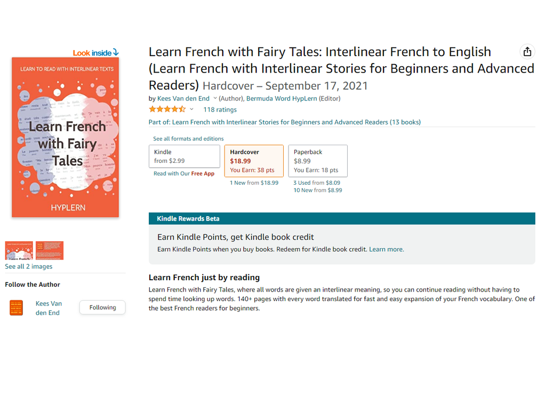Viewport: 546px width, 418px height.
Task: Open the Kees Van den End author link
Action: pos(183,99)
